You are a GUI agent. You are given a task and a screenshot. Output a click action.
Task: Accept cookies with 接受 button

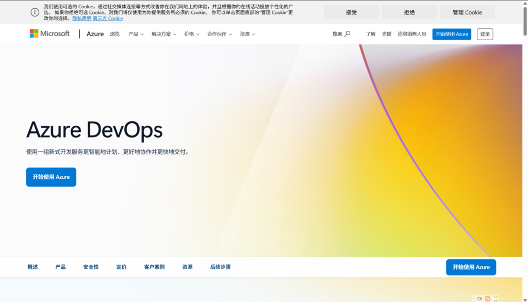[x=351, y=12]
